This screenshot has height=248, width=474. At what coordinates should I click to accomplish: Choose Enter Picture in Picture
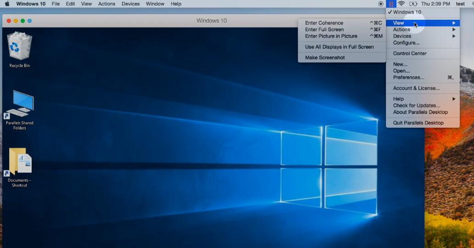pos(342,36)
